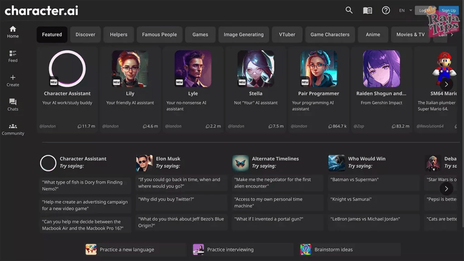
Task: Try Dory from Finding Nemo prompt
Action: click(85, 185)
